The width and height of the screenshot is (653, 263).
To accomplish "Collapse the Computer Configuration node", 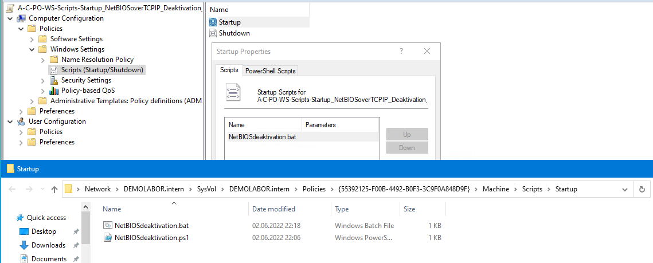I will (10, 18).
